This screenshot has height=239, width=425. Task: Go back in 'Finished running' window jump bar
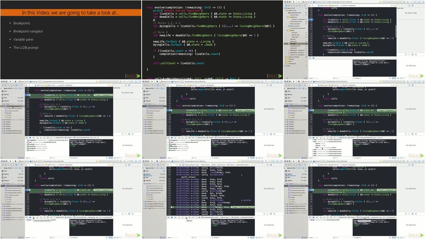tap(313, 5)
